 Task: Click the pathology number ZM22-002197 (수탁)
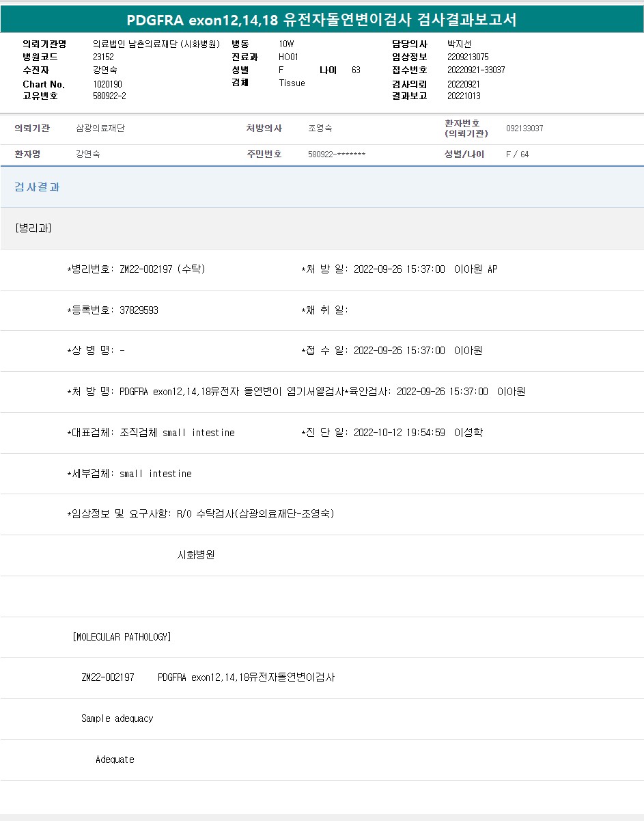162,269
